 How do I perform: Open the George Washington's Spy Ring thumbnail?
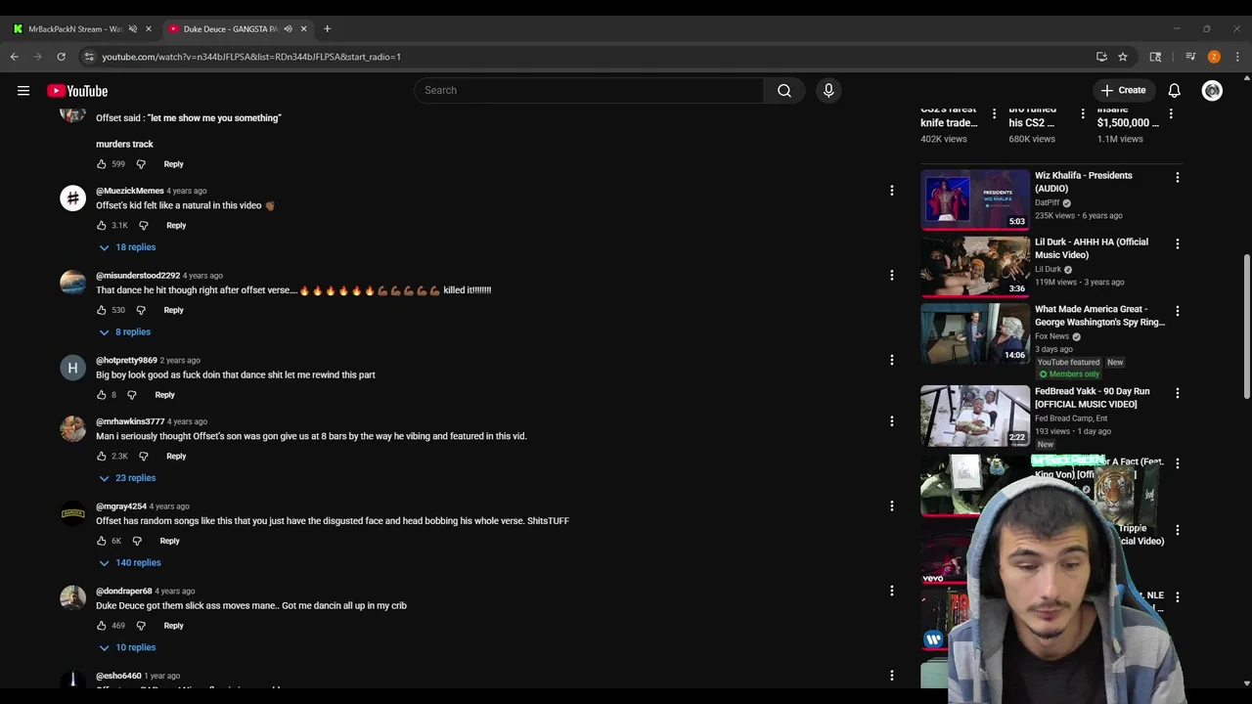click(x=974, y=332)
